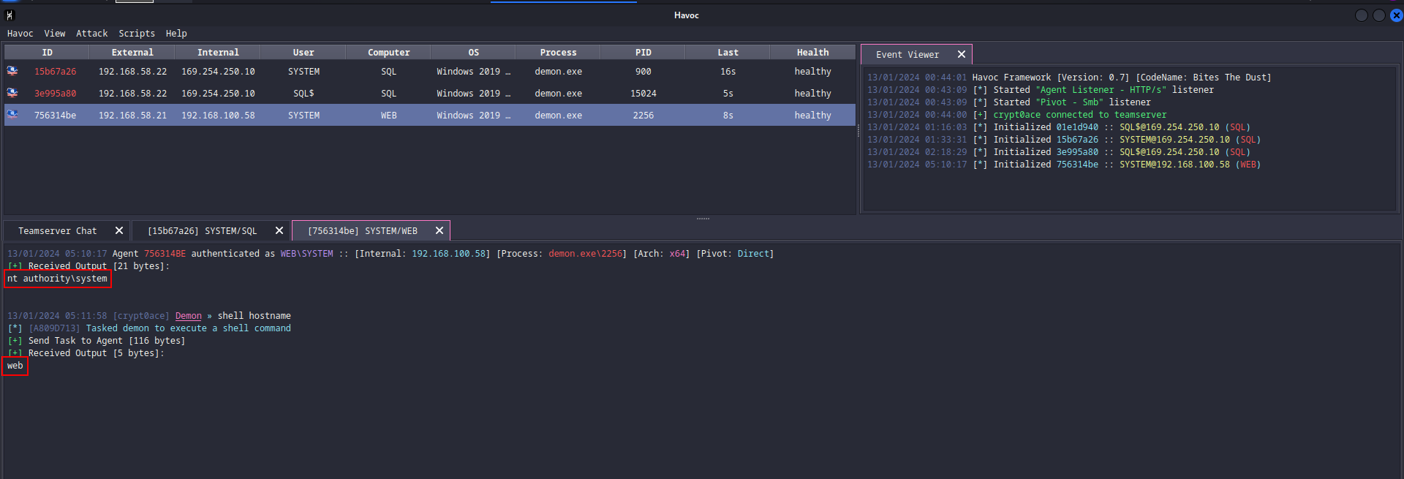Image resolution: width=1404 pixels, height=479 pixels.
Task: Select the Event Viewer tab
Action: coord(907,55)
